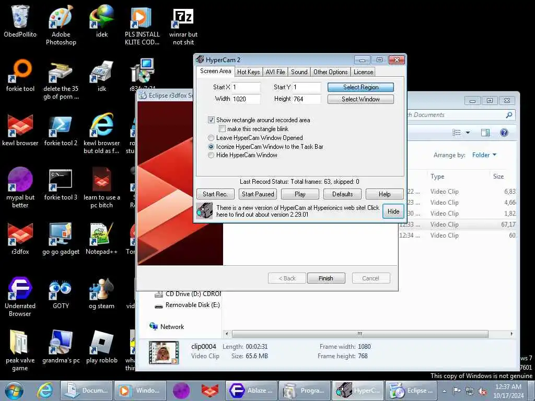
Task: Click the Start X input field
Action: pyautogui.click(x=246, y=87)
